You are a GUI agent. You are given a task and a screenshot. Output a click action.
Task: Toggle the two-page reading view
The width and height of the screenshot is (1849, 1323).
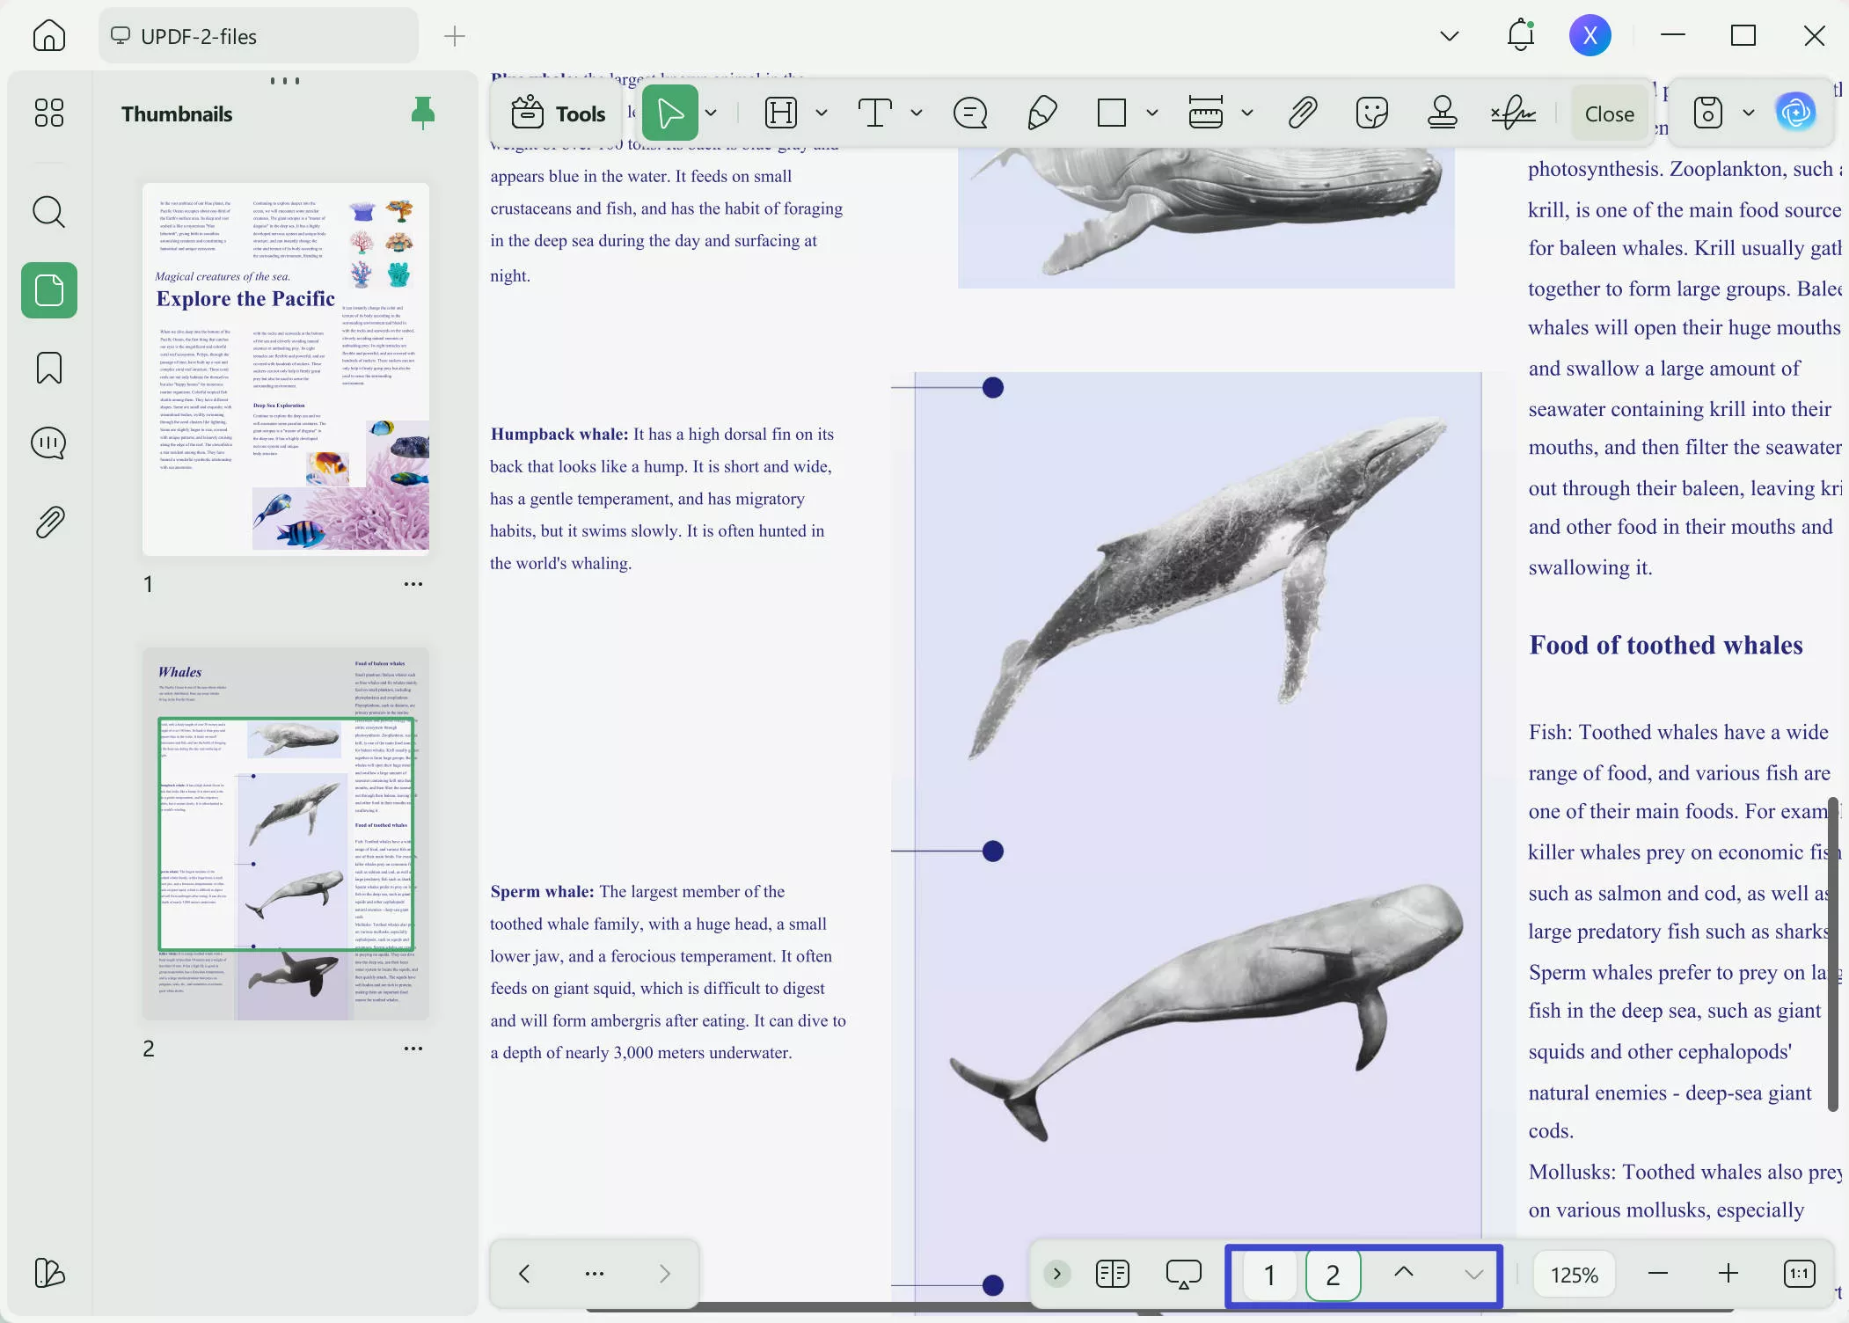click(1113, 1274)
